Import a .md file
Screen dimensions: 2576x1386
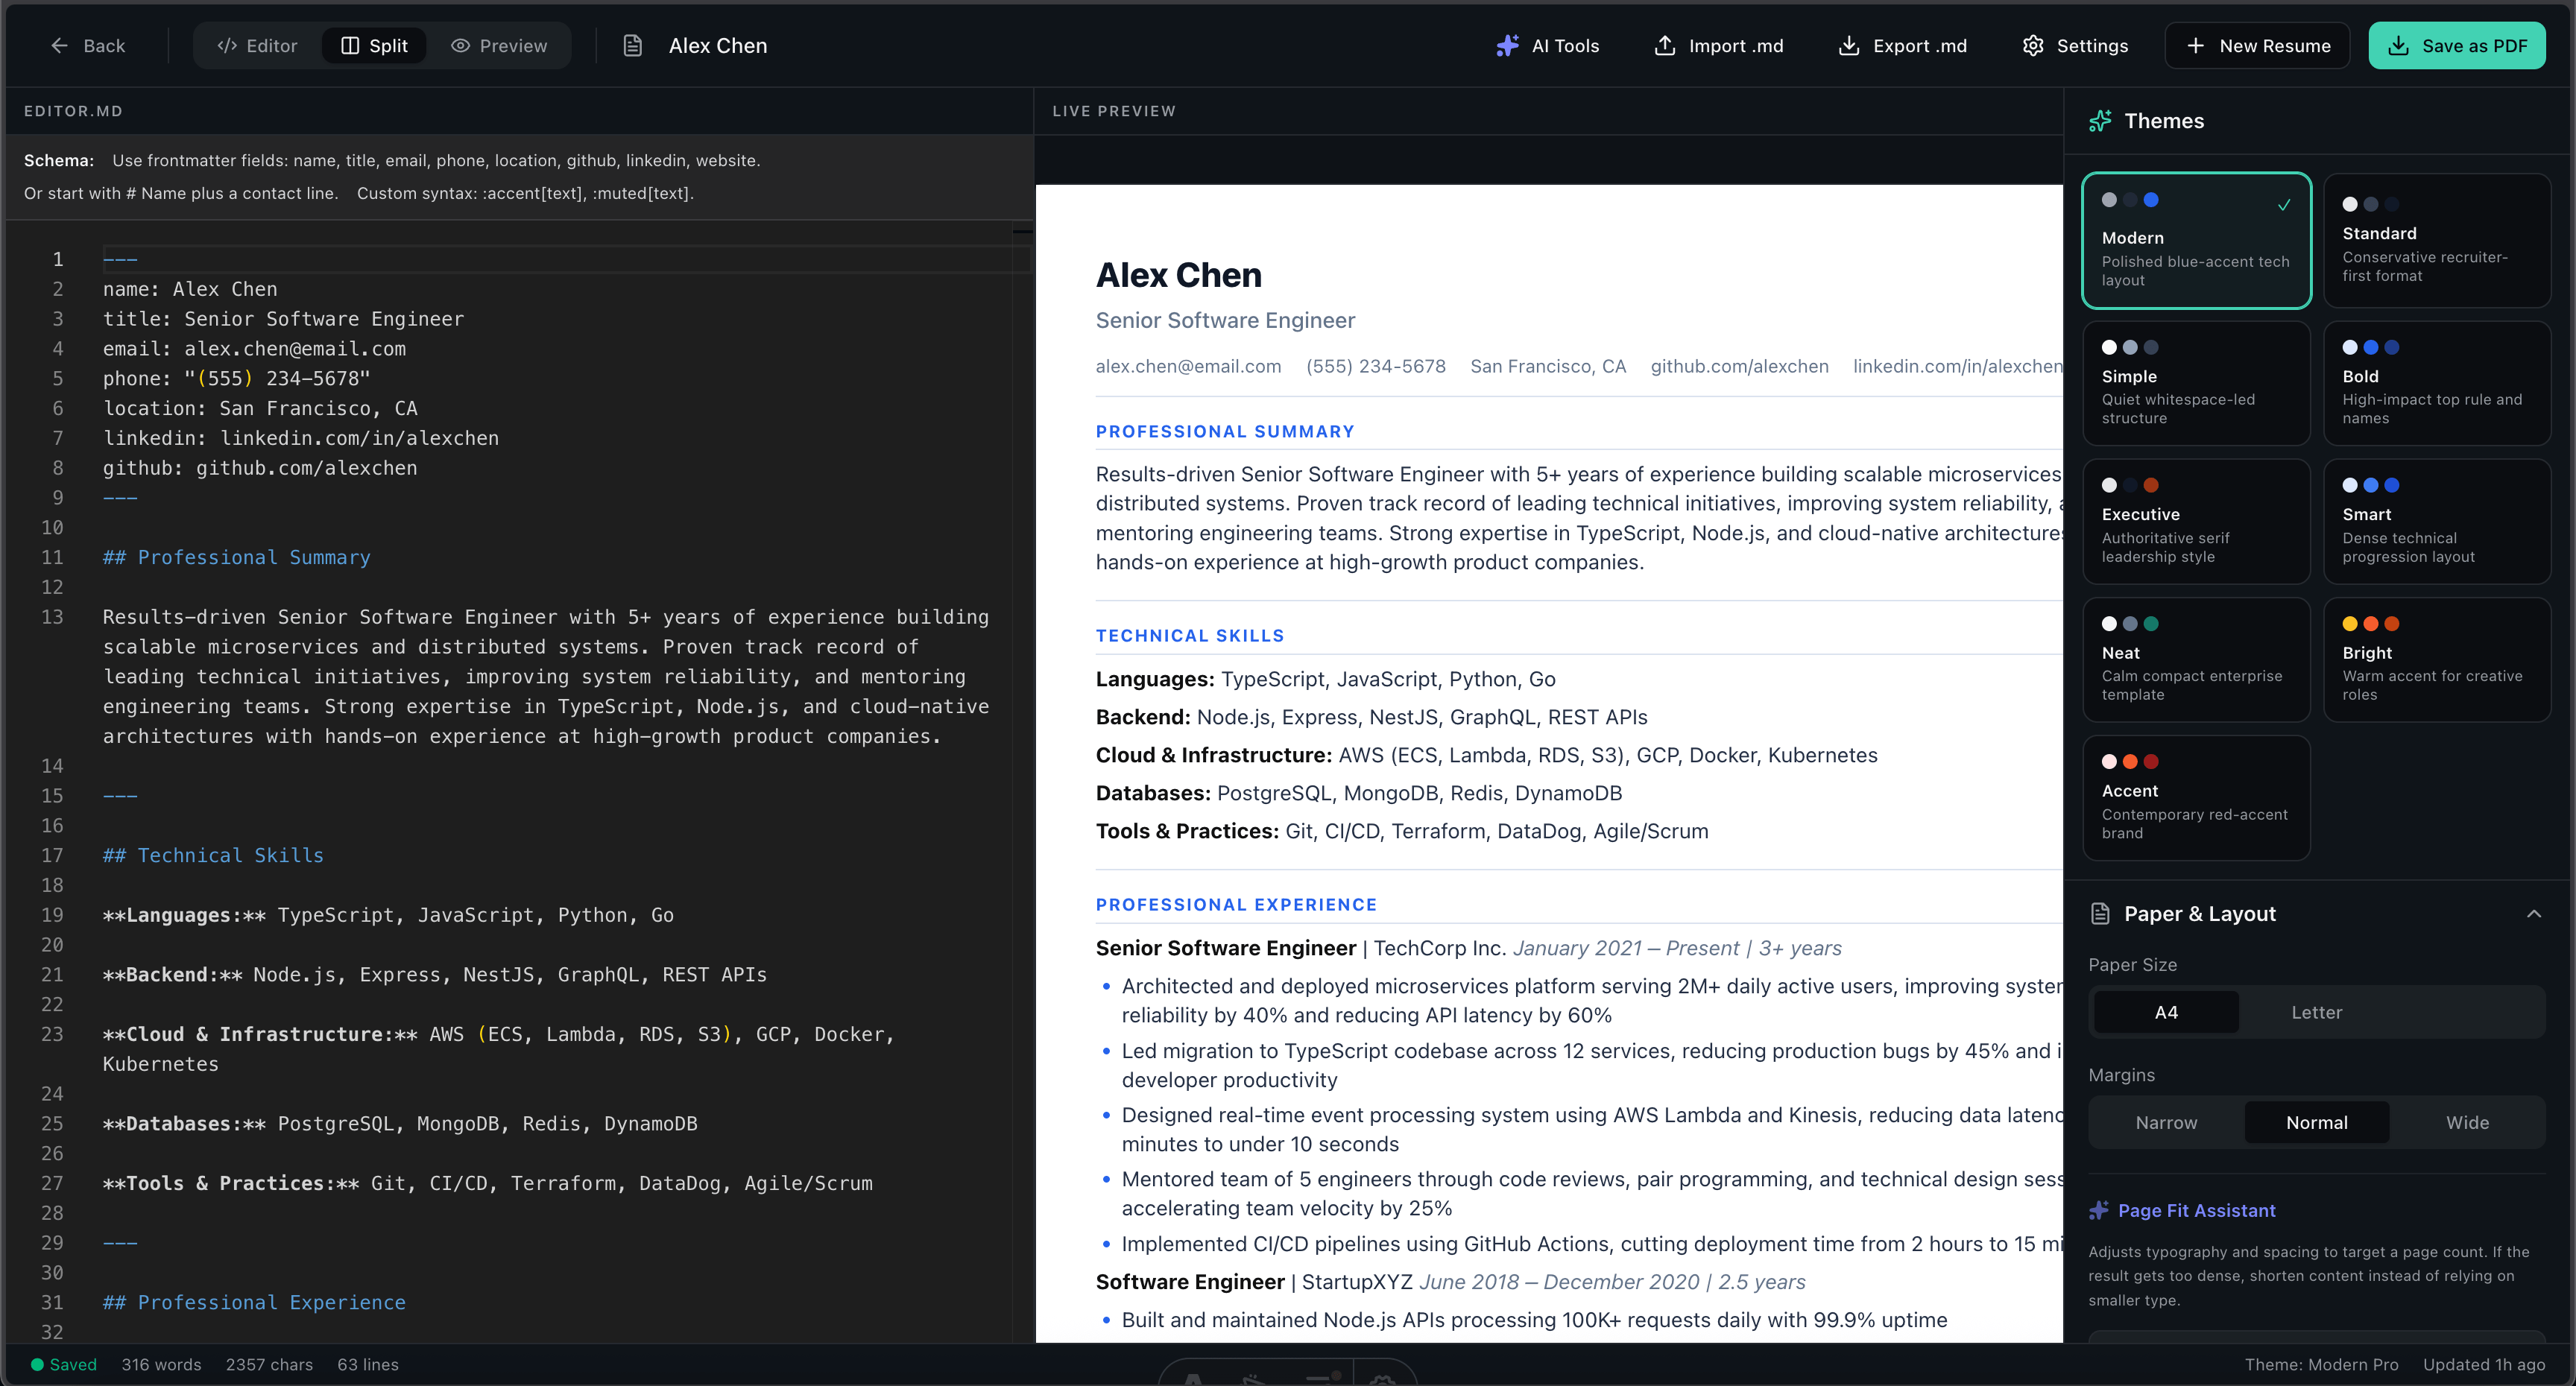1719,46
